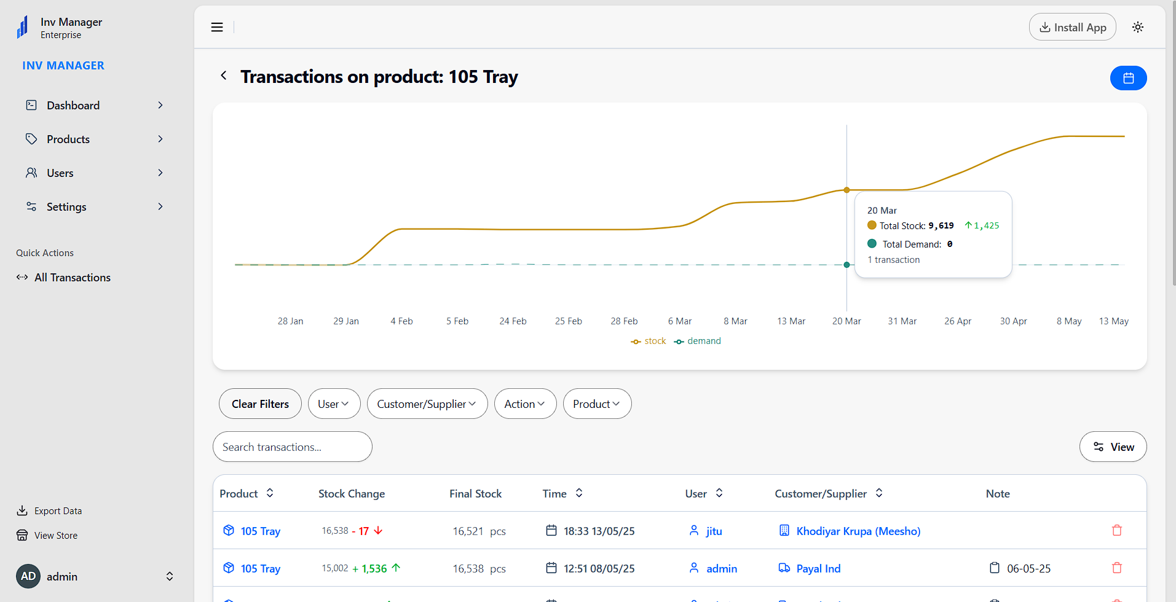Click the Clear Filters button
This screenshot has height=602, width=1176.
260,404
